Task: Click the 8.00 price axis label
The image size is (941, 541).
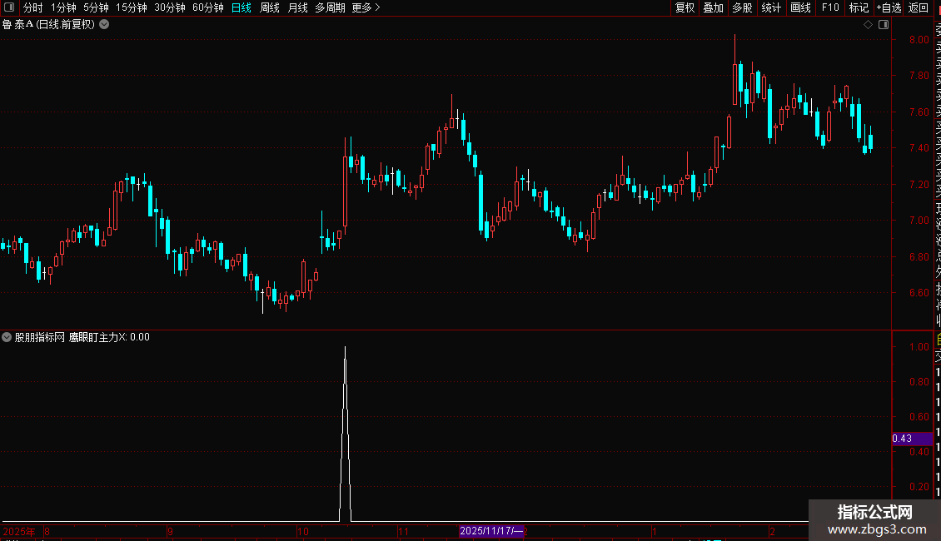Action: [919, 40]
